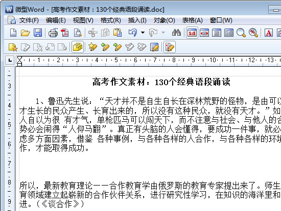Screen dimensions: 281x211
Task: Copy selection icon
Action: (105, 33)
